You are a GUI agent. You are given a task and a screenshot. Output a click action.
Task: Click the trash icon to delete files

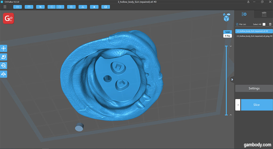270,24
